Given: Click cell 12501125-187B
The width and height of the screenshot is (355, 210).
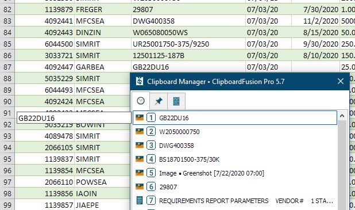Looking at the screenshot, I should tap(188, 56).
